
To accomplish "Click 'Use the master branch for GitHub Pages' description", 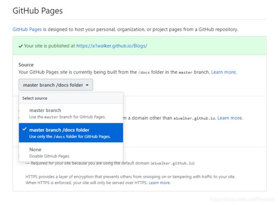I will click(x=68, y=117).
